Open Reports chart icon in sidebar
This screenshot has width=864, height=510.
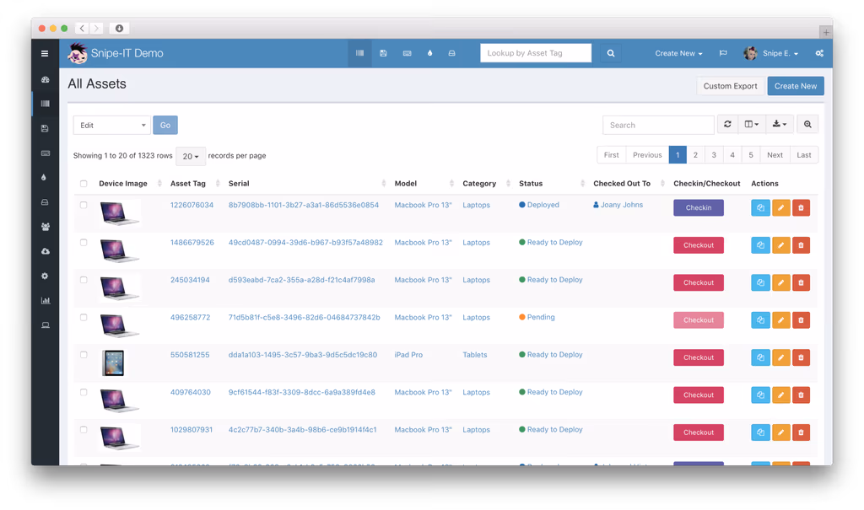tap(46, 300)
